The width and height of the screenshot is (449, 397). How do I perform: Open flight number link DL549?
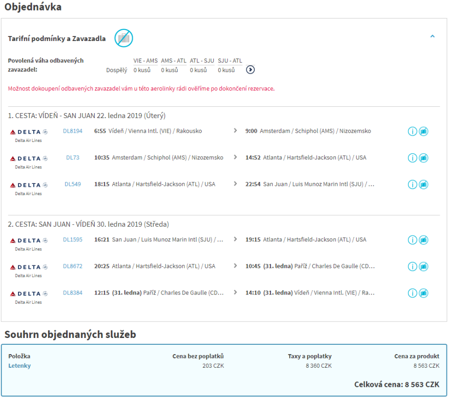pyautogui.click(x=73, y=184)
